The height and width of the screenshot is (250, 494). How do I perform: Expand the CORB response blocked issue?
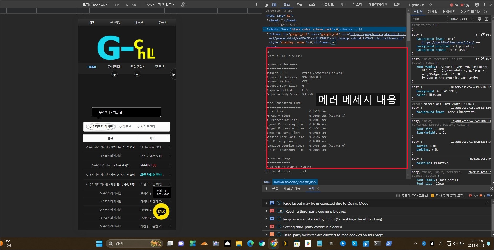coord(266,219)
